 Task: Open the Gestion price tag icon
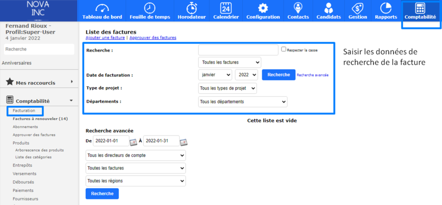click(358, 8)
